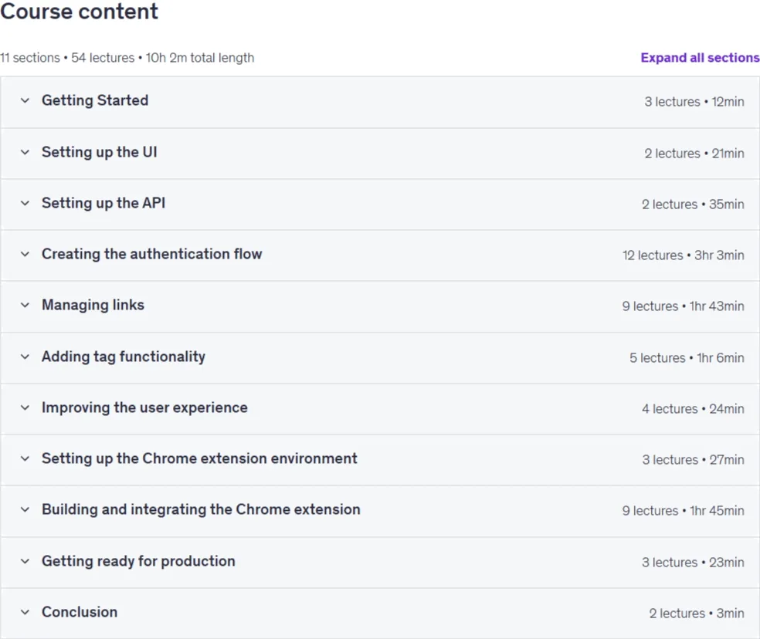Expand the Improving the user experience chevron

[25, 407]
